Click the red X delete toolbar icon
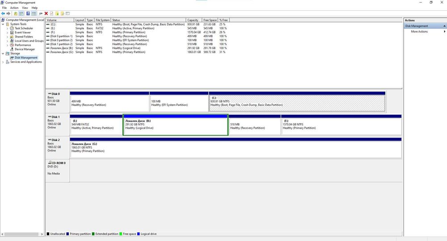The height and width of the screenshot is (241, 447). coord(46,13)
